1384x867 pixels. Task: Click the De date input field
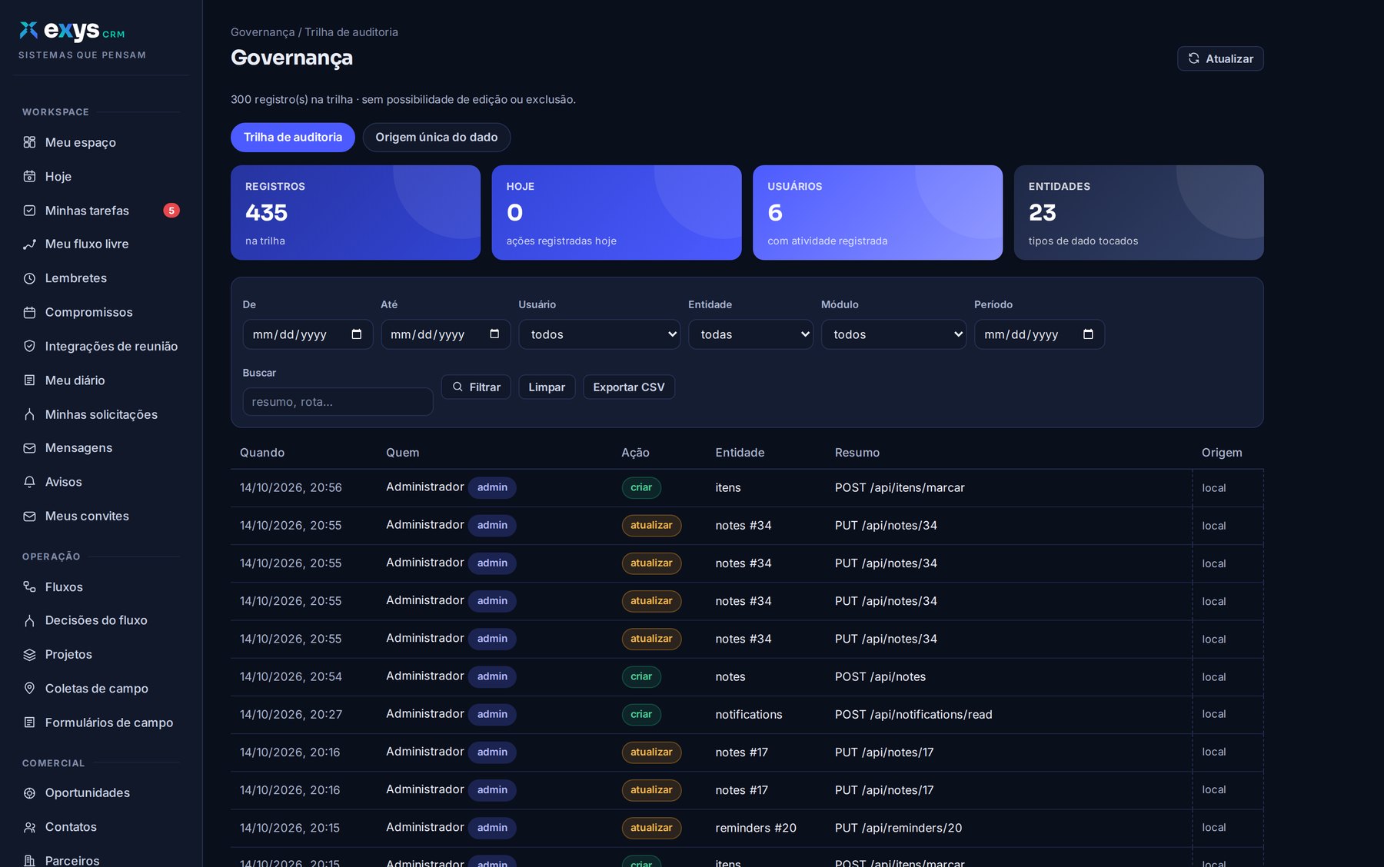coord(308,334)
